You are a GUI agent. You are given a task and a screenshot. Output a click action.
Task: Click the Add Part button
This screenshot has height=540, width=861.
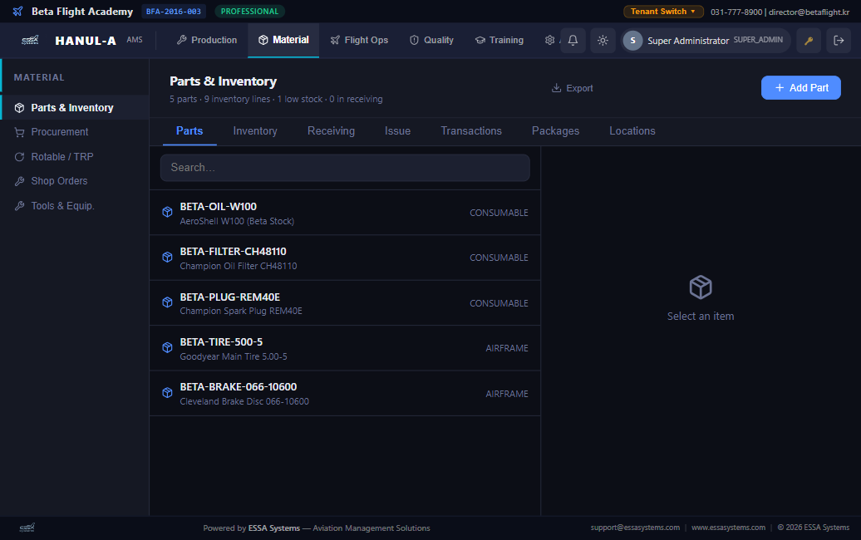pyautogui.click(x=800, y=88)
